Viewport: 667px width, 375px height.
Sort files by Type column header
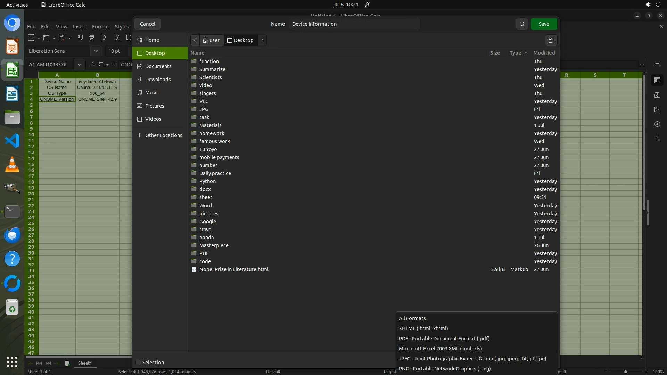coord(515,53)
